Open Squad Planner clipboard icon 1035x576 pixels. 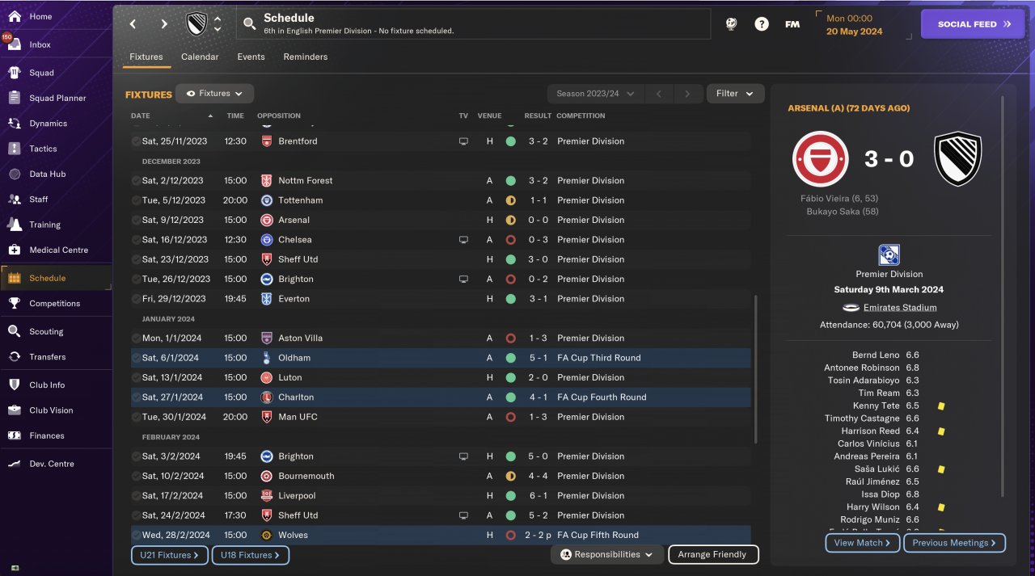[x=15, y=98]
